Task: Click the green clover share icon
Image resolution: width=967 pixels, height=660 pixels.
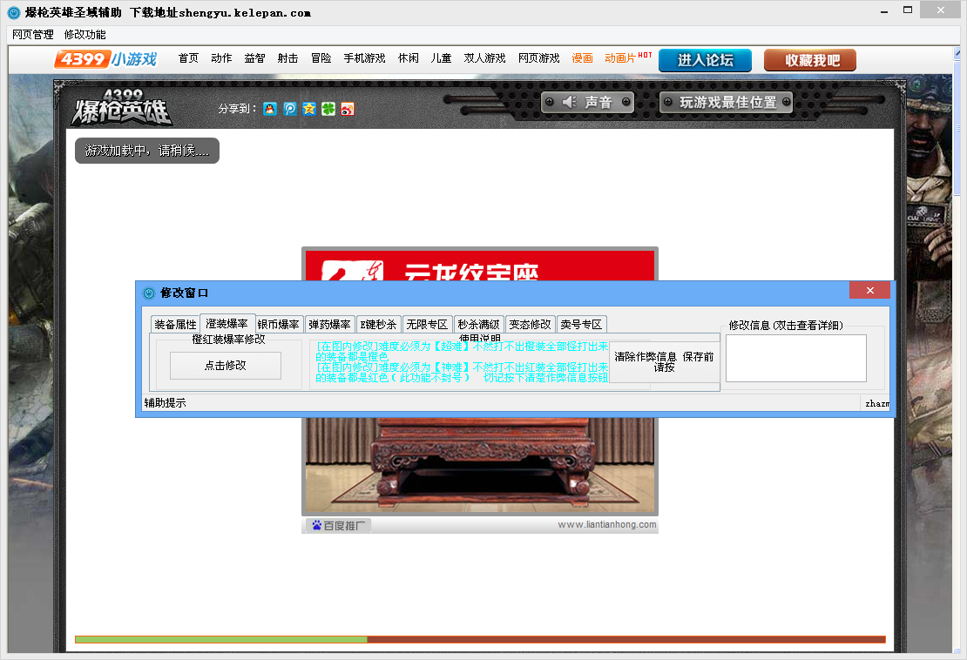Action: point(328,109)
